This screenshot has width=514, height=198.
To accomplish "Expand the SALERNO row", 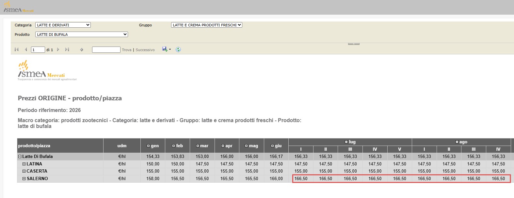I will [x=24, y=179].
